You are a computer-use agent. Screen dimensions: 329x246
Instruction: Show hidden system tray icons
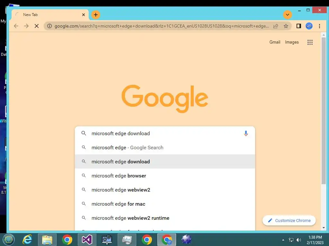(x=283, y=240)
